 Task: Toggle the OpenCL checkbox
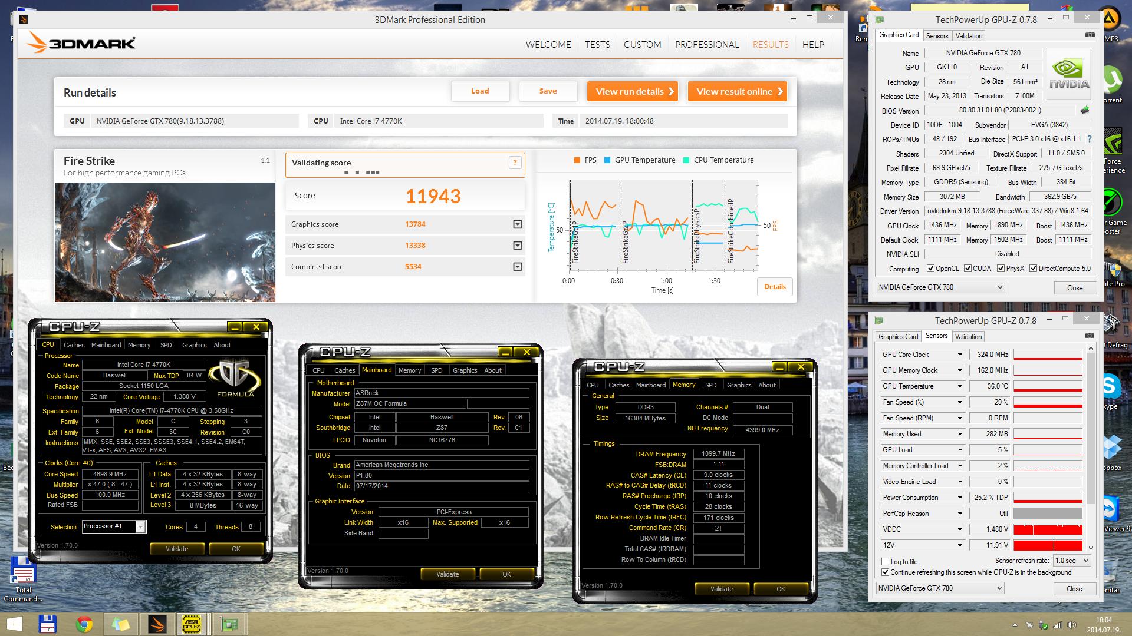click(930, 269)
